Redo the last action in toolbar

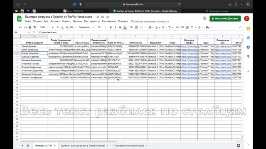pyautogui.click(x=25, y=27)
